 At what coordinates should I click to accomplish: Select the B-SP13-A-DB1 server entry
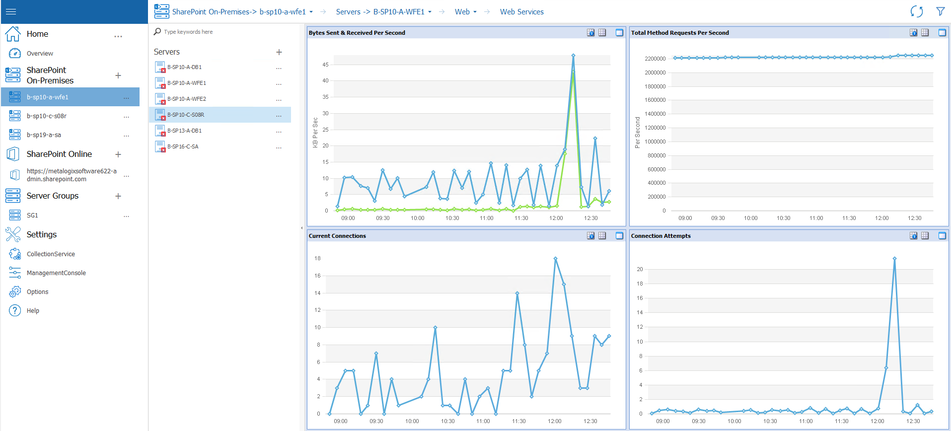pos(184,131)
